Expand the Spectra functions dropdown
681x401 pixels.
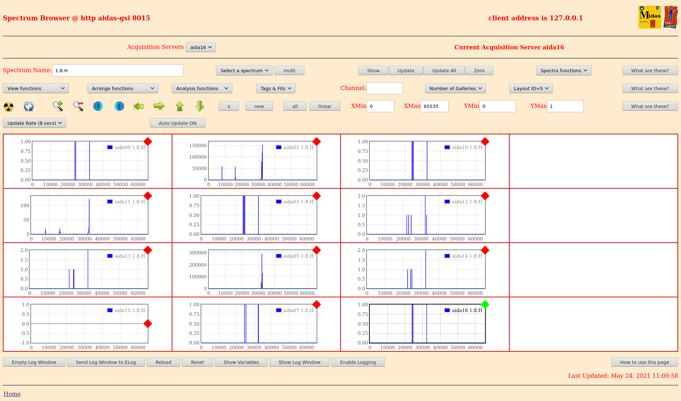pyautogui.click(x=564, y=70)
